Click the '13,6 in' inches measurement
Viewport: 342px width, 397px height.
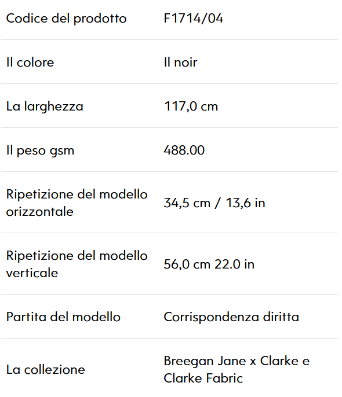click(245, 203)
